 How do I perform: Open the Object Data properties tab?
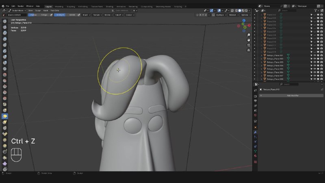pyautogui.click(x=256, y=151)
